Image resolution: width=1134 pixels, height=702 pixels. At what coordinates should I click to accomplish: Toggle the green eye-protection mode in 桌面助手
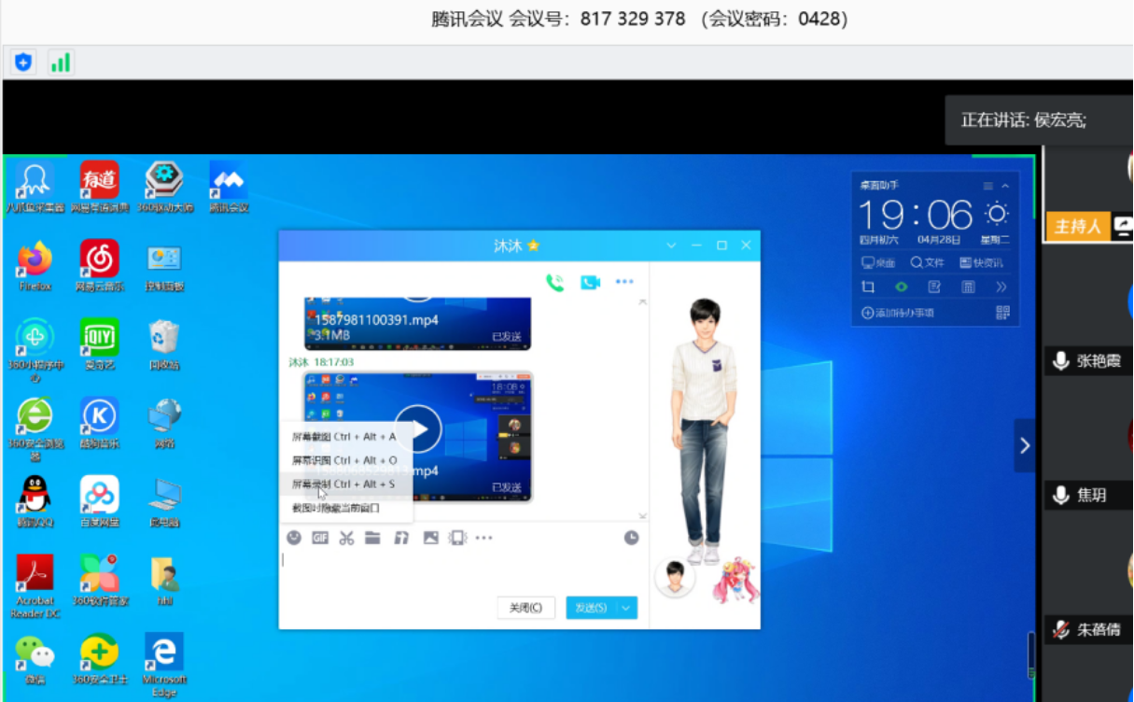click(x=900, y=287)
